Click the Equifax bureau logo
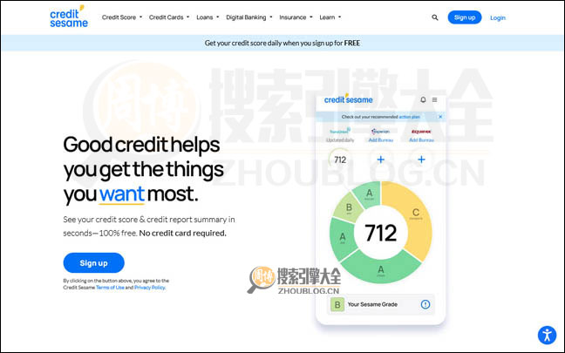 tap(421, 132)
